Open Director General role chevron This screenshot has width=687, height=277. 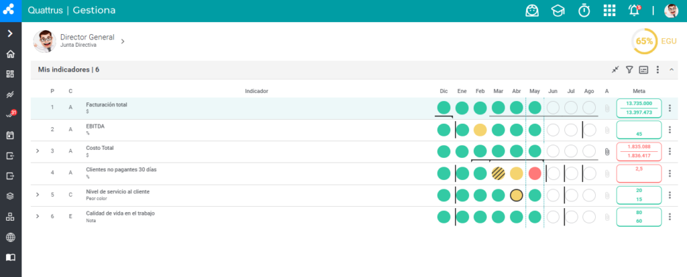pos(123,41)
